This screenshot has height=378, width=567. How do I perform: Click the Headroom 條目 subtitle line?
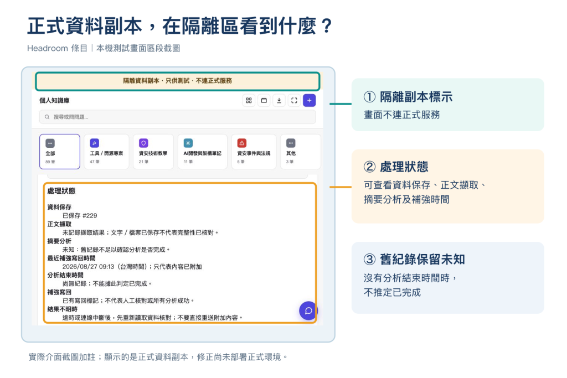[x=104, y=48]
